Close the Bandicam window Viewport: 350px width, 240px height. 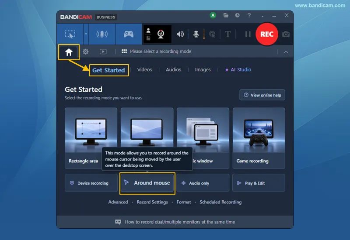[287, 15]
